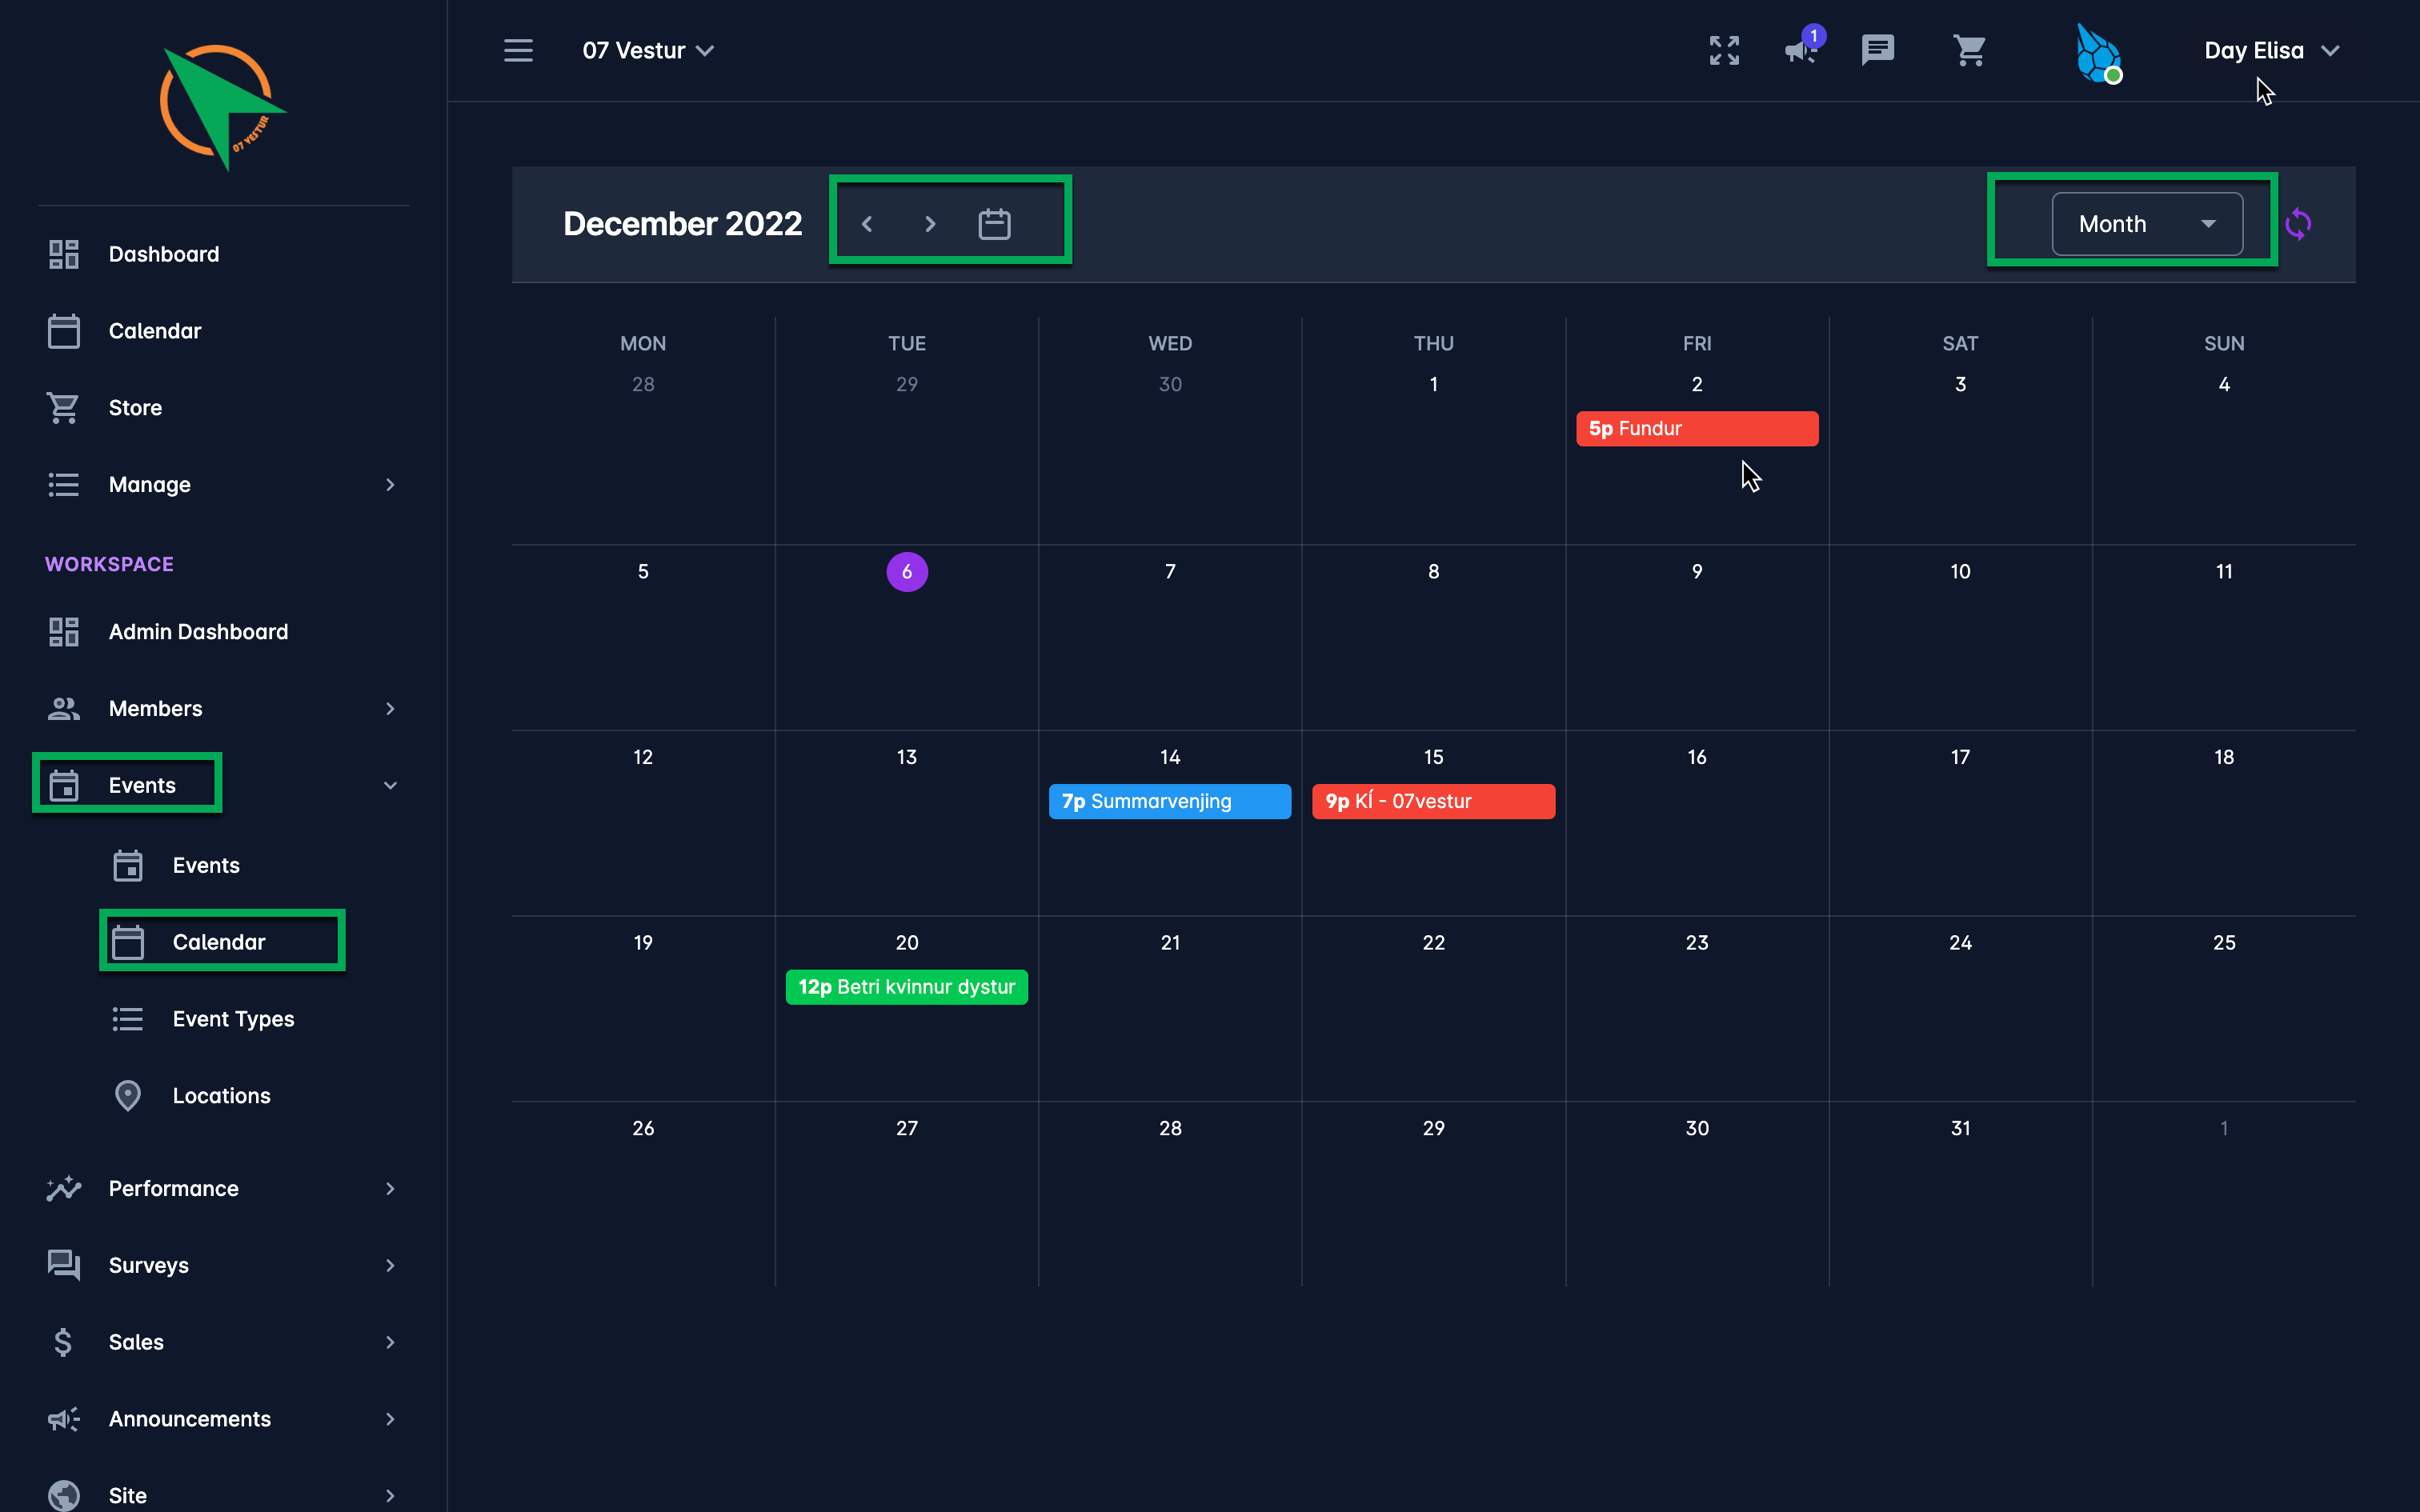Open Locations in sidebar

(x=221, y=1095)
